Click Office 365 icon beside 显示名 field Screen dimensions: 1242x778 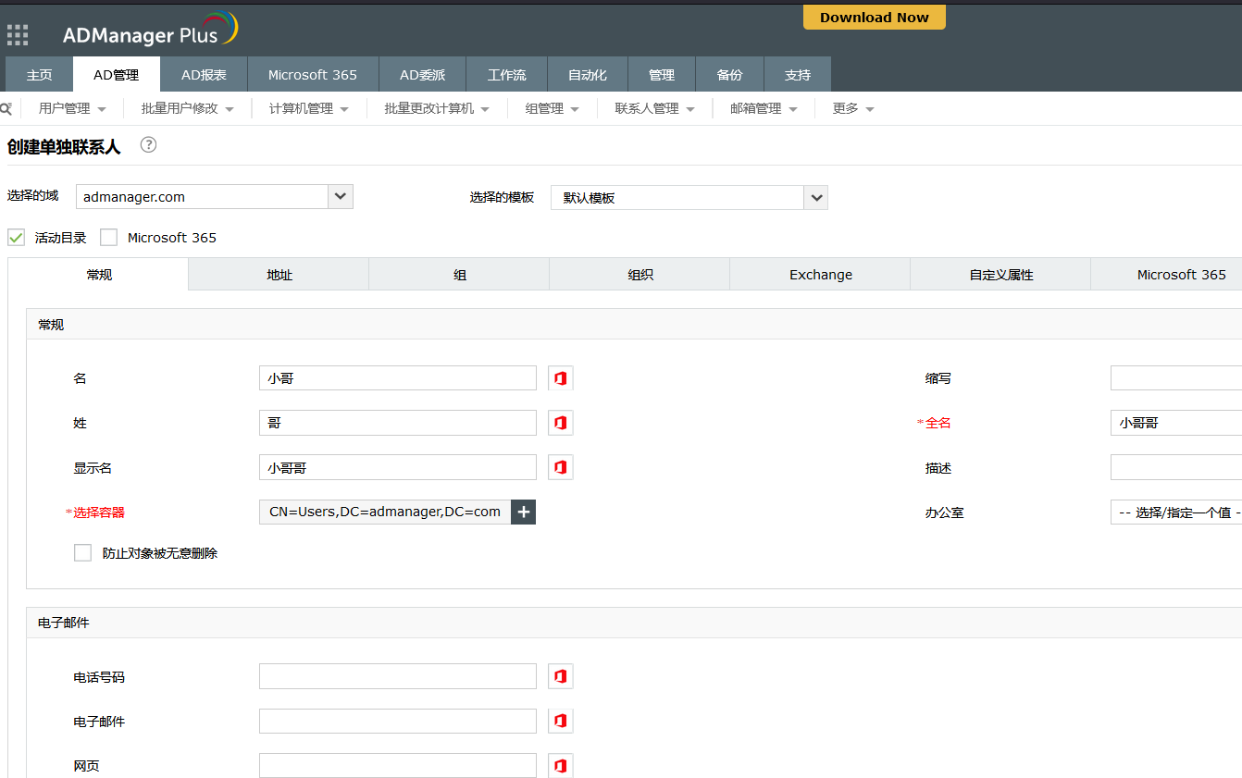[560, 467]
